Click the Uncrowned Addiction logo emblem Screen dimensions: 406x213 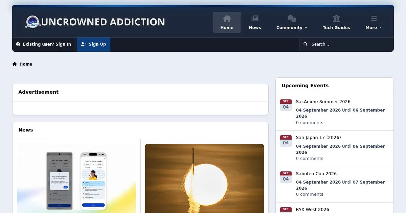(x=32, y=22)
